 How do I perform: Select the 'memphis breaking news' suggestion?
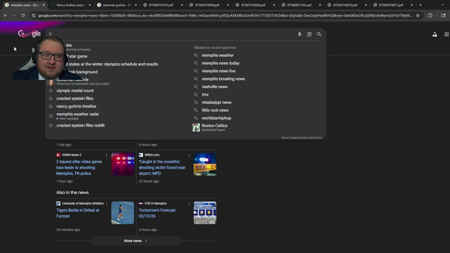[223, 79]
